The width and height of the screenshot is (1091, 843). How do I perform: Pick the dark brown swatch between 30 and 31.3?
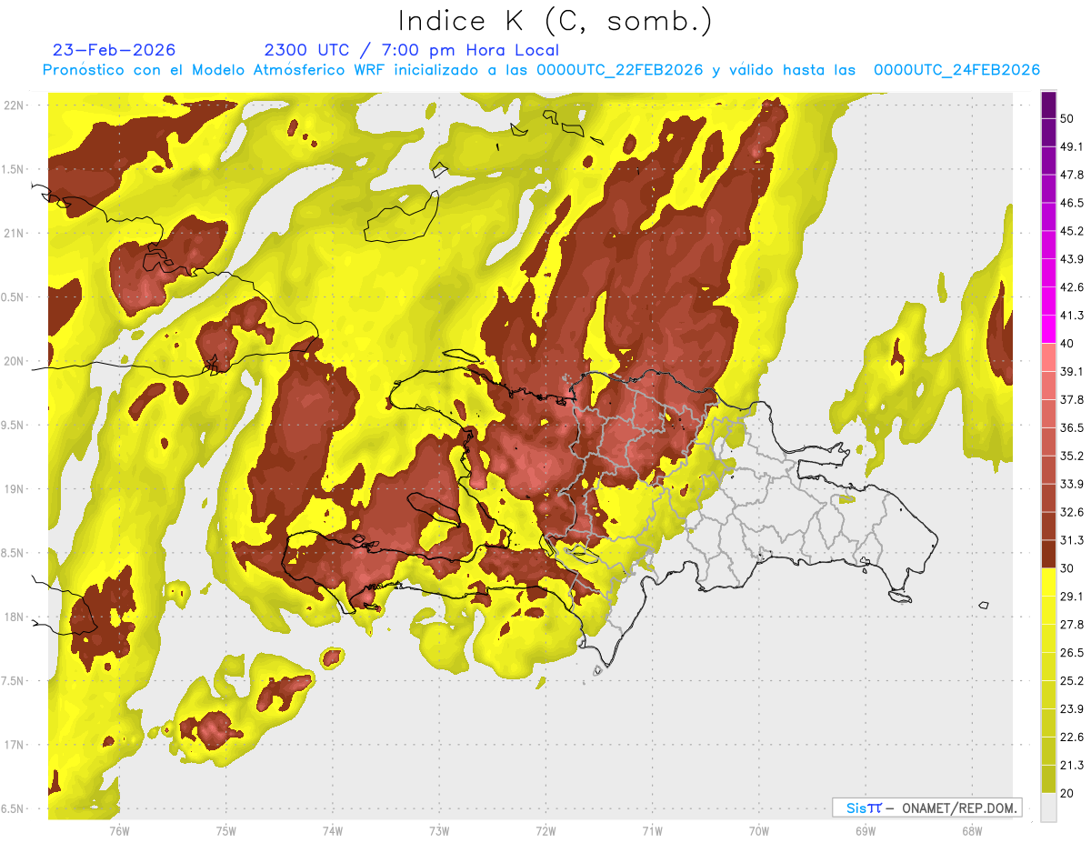click(1048, 554)
